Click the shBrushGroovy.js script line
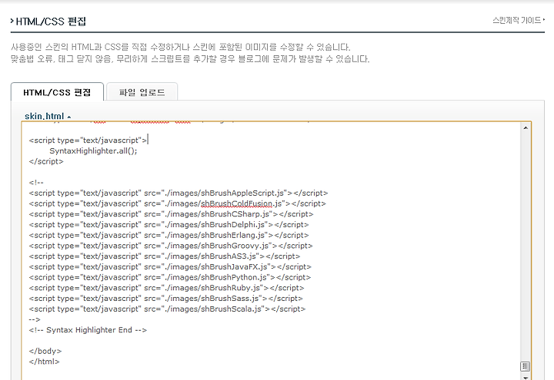Viewport: 554px width, 380px height. [x=171, y=246]
